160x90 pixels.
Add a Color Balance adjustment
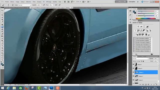tap(141, 30)
